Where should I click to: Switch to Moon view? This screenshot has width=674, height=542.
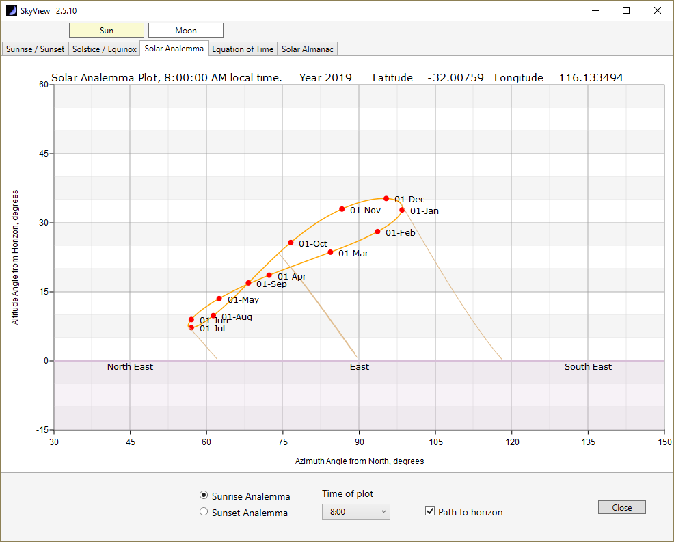pyautogui.click(x=186, y=31)
